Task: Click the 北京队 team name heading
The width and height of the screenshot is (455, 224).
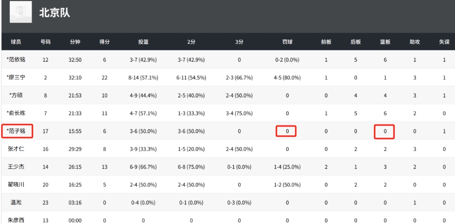Action: pos(55,13)
